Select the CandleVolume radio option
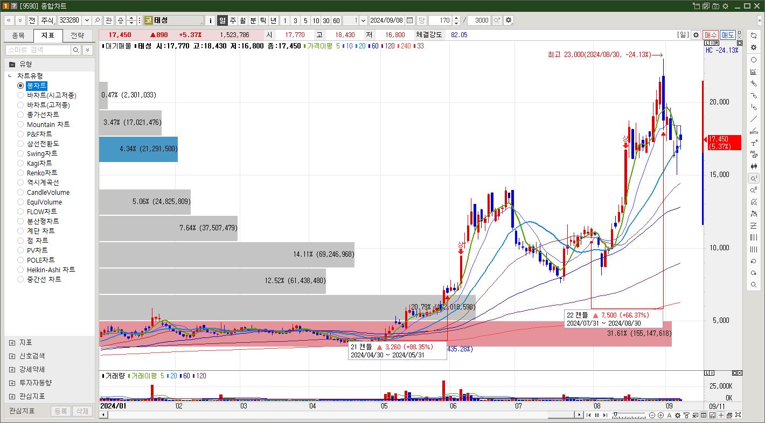This screenshot has height=423, width=765. pyautogui.click(x=20, y=192)
